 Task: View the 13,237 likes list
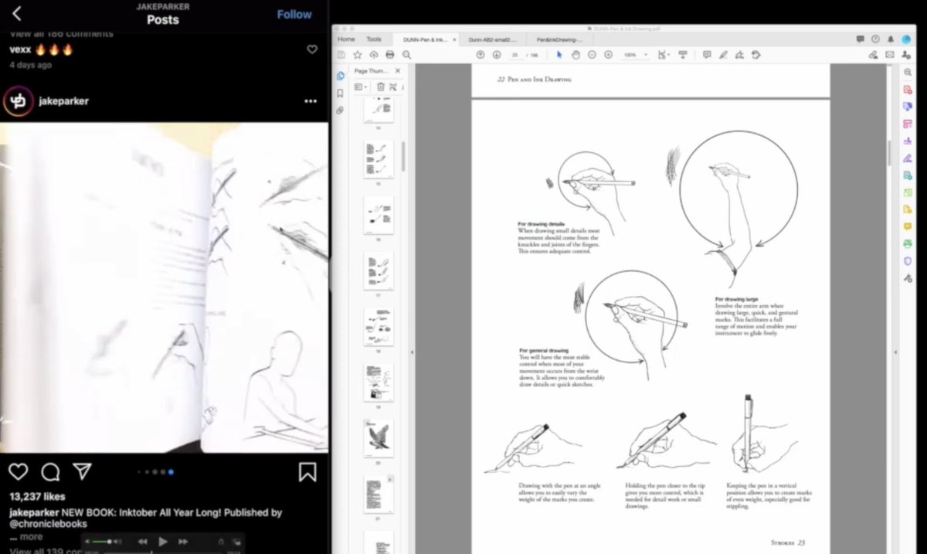tap(37, 497)
